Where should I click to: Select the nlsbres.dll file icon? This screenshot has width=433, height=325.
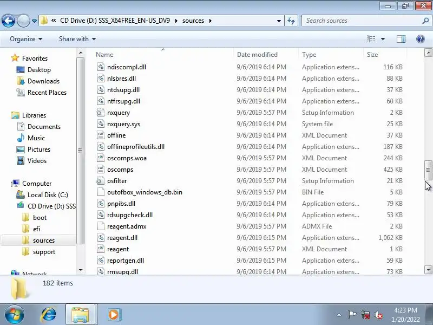[101, 78]
